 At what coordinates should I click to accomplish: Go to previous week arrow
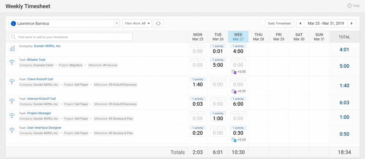pos(300,23)
